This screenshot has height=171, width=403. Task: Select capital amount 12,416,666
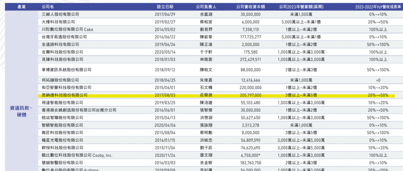click(251, 80)
